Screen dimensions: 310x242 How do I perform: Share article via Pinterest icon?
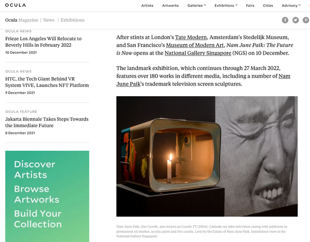[x=306, y=20]
